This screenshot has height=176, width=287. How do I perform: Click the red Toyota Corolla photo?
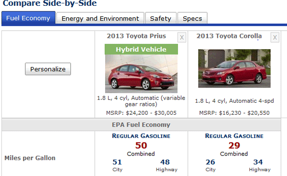pos(234,68)
